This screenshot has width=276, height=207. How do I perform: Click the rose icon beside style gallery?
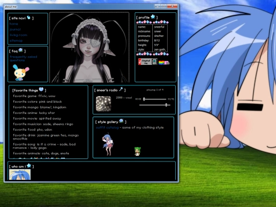tap(121, 121)
